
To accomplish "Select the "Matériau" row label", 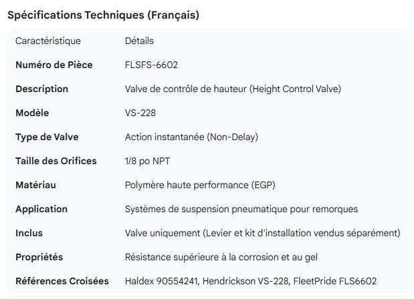I will point(36,185).
